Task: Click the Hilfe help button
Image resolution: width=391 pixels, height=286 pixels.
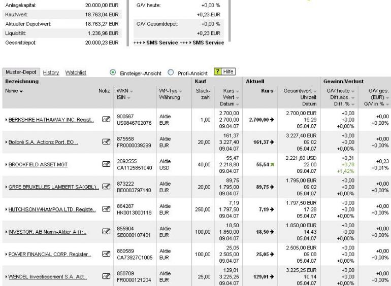Action: click(x=225, y=71)
